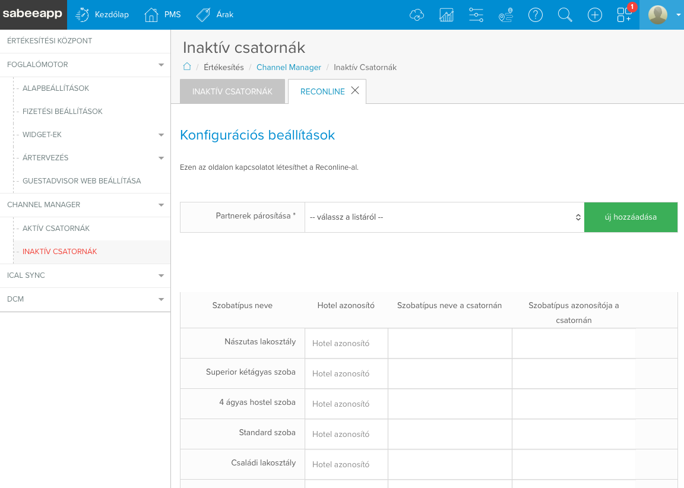Screen dimensions: 684x488
Task: Click the cloud sync icon in top bar
Action: click(x=417, y=15)
